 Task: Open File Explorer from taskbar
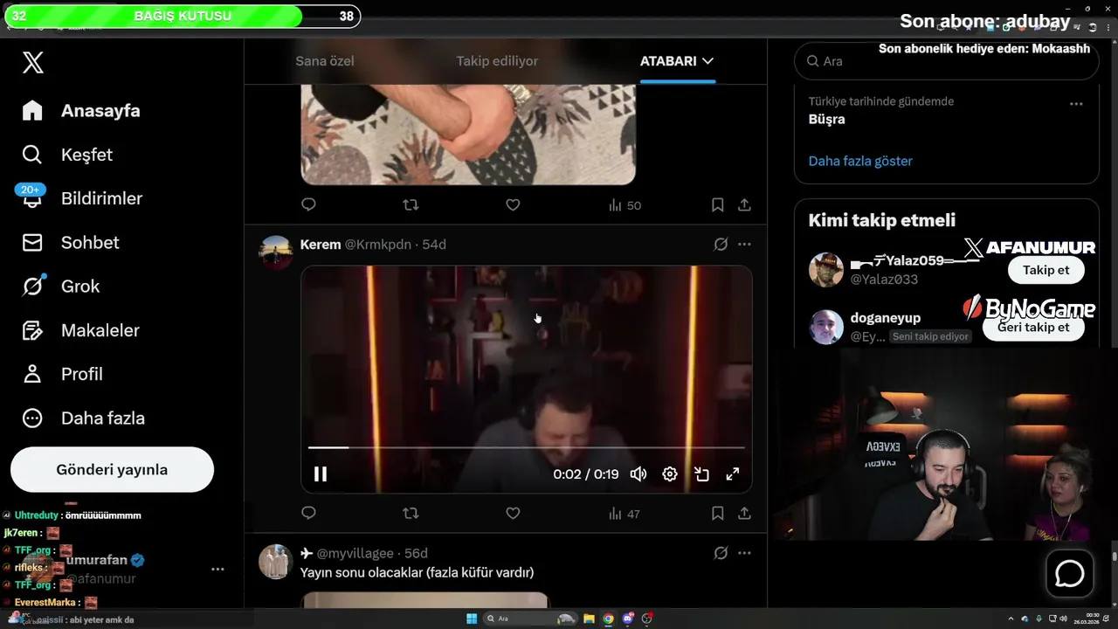tap(589, 619)
